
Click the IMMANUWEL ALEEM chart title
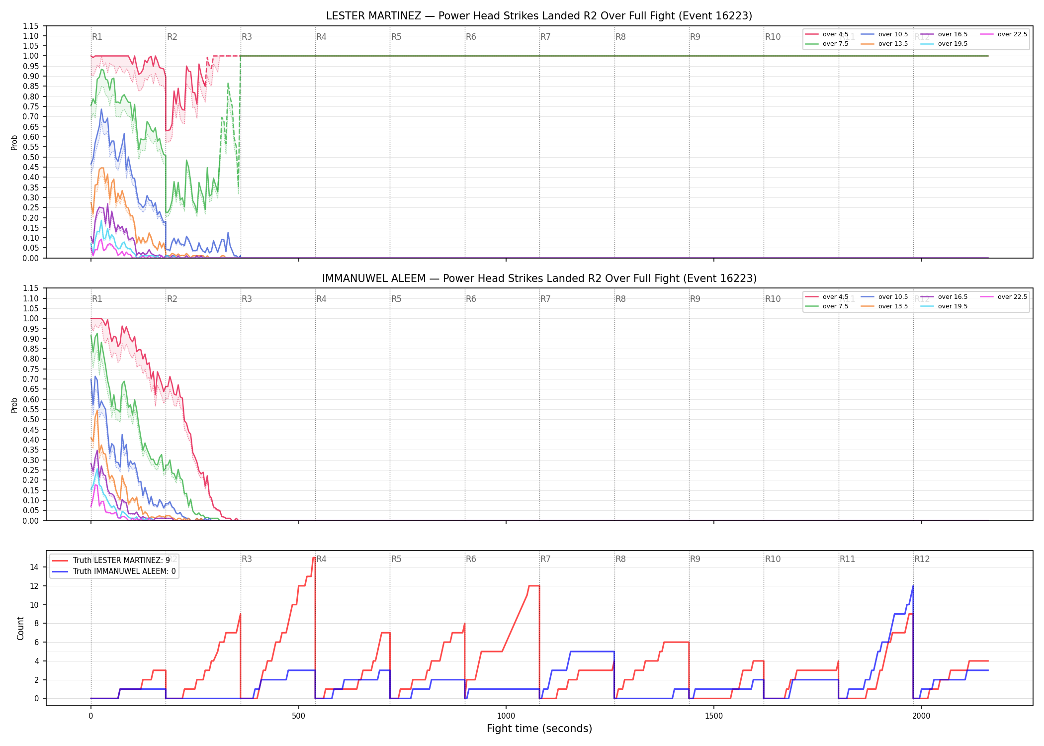539,279
